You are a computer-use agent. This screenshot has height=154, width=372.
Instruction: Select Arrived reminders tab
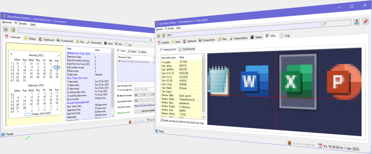point(132,51)
